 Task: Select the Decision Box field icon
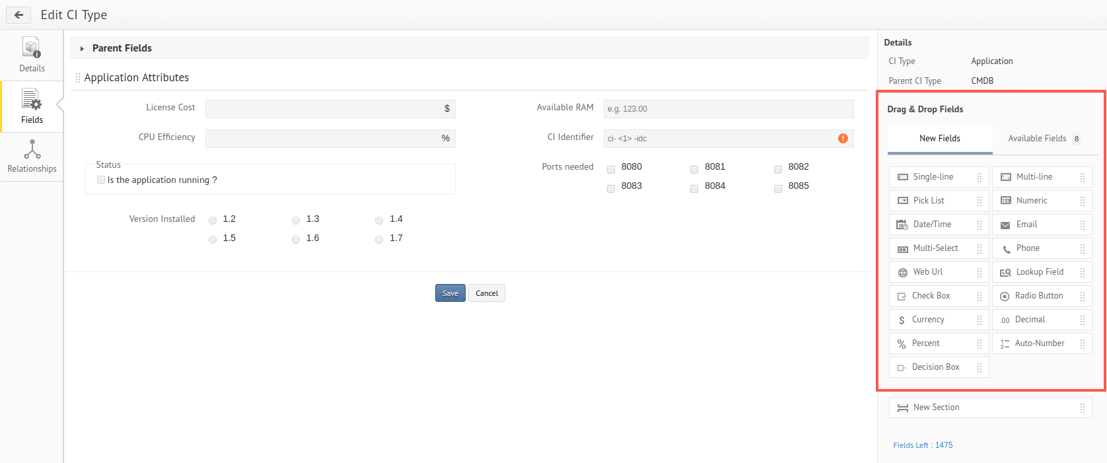[902, 368]
